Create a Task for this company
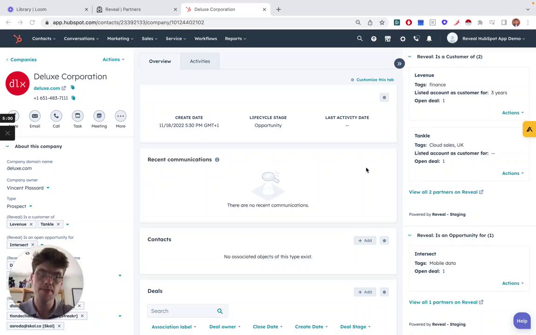 pos(78,116)
